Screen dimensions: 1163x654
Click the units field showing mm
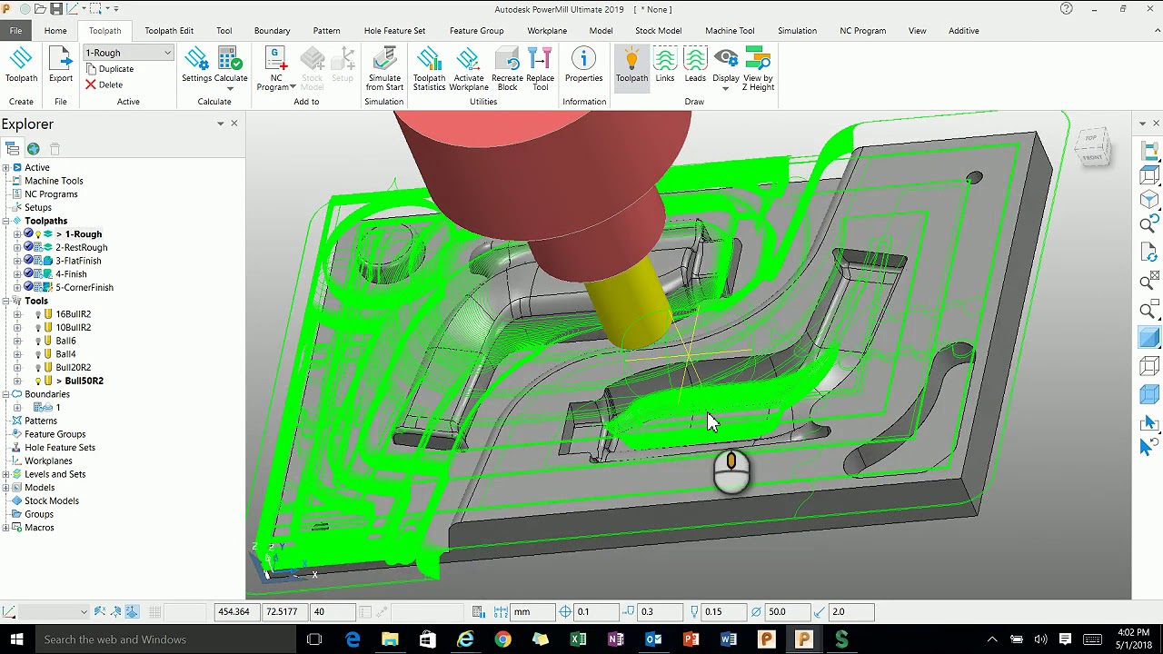click(533, 612)
